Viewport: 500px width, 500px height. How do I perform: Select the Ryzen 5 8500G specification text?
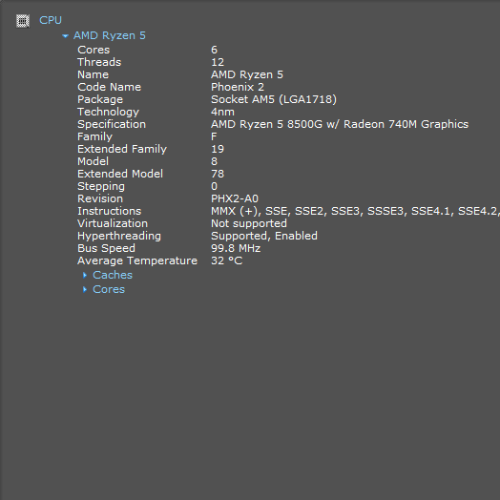click(x=340, y=124)
